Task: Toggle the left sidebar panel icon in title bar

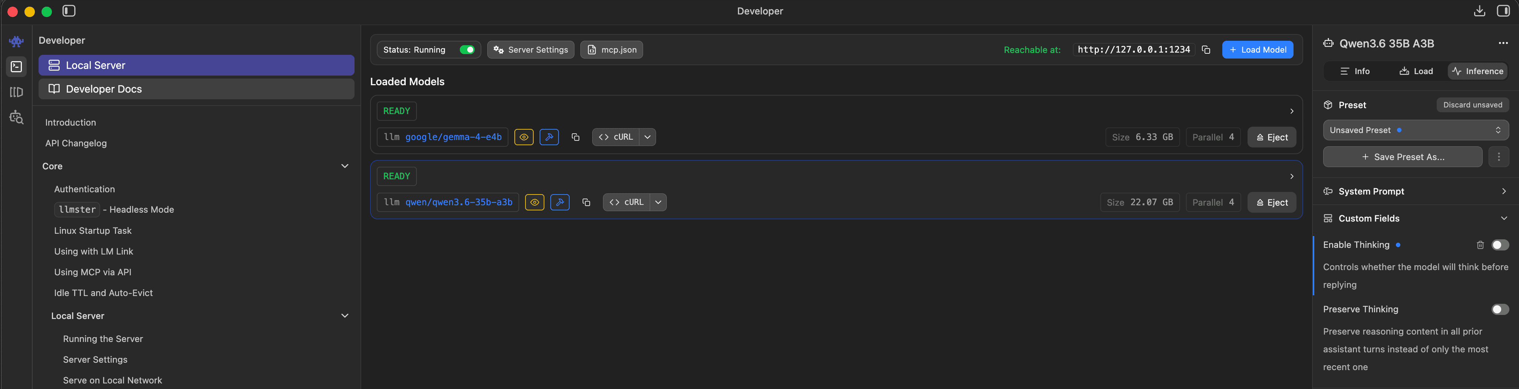Action: click(x=69, y=11)
